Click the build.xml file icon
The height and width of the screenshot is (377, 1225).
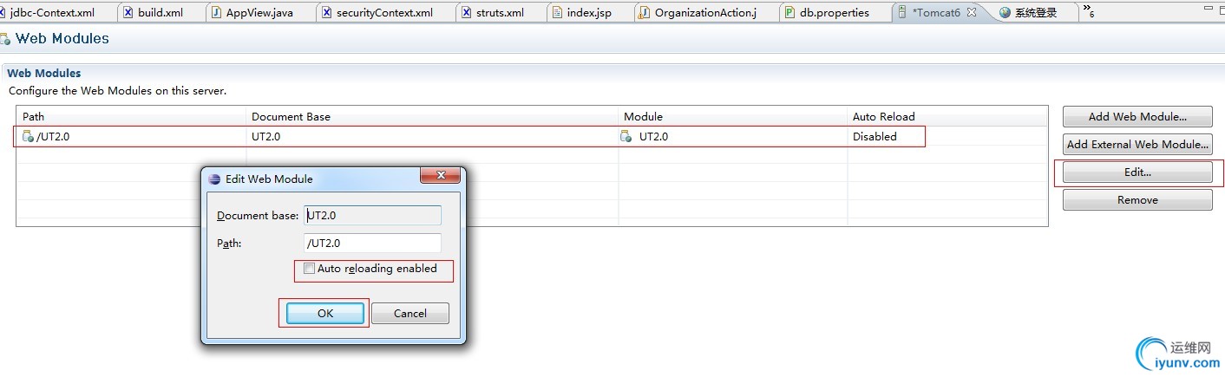pos(128,13)
